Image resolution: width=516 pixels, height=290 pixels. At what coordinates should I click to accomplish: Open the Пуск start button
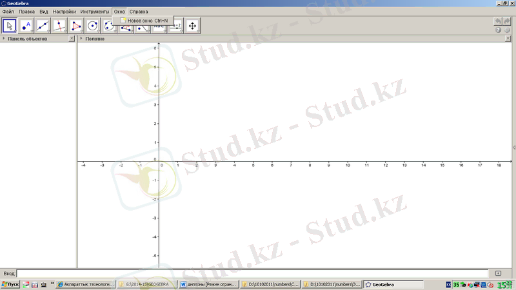pos(10,284)
